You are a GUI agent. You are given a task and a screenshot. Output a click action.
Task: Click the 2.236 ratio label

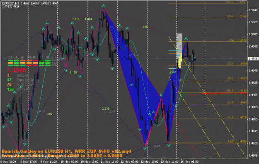[106, 109]
